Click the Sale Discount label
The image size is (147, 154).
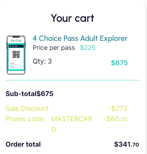point(27,108)
